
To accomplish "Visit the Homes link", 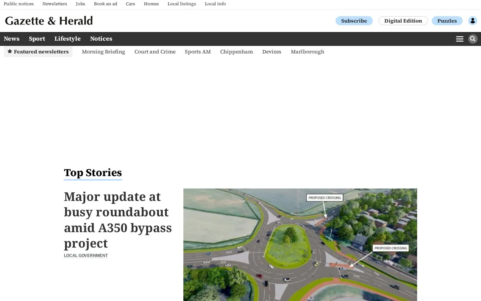I will coord(151,4).
